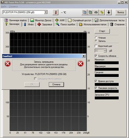Uncheck the Время доступа checkbox

[x=96, y=81]
